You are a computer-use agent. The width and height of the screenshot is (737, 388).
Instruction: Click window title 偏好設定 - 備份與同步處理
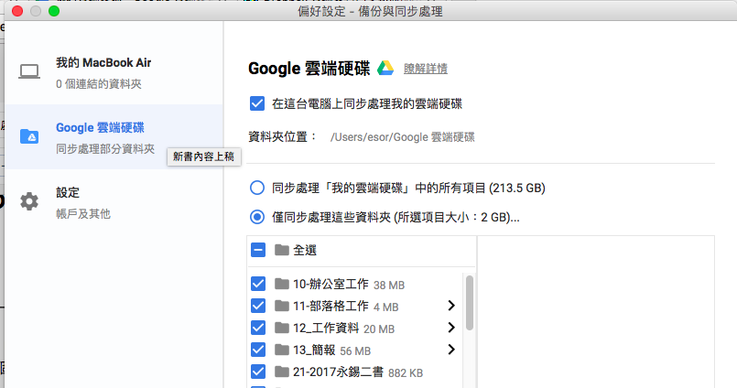point(370,11)
